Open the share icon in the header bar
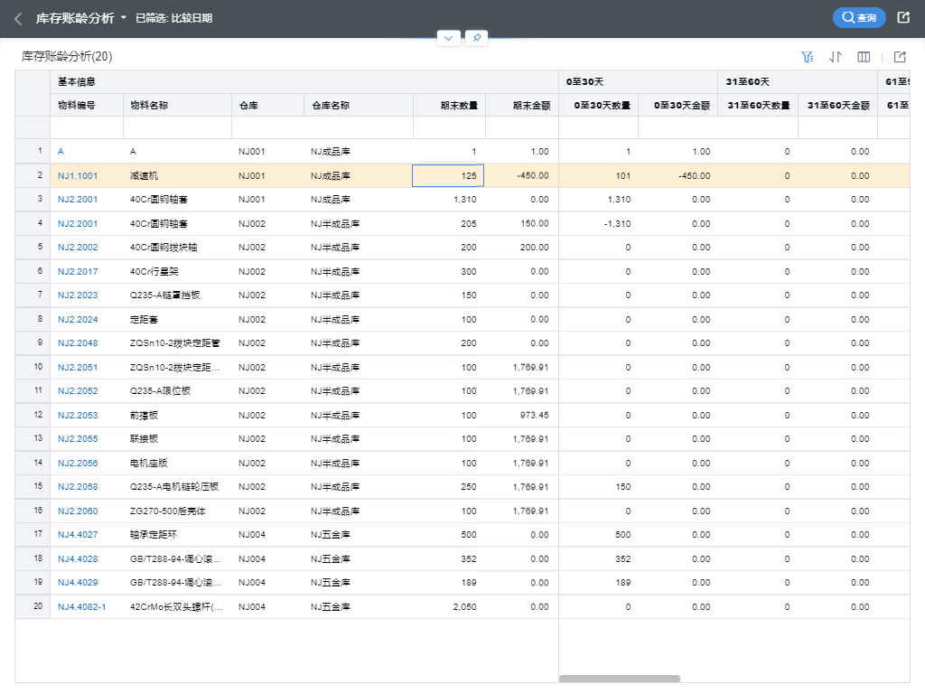Viewport: 925px width, 694px height. tap(903, 18)
